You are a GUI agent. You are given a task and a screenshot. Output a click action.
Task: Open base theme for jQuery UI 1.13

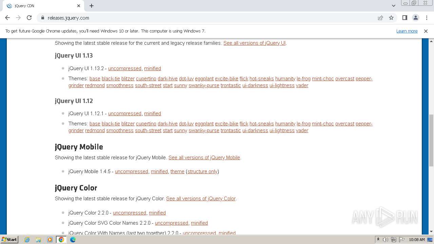click(x=95, y=79)
